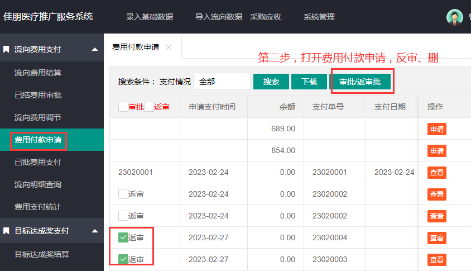Select 已结费用审批 in the sidebar

point(38,95)
